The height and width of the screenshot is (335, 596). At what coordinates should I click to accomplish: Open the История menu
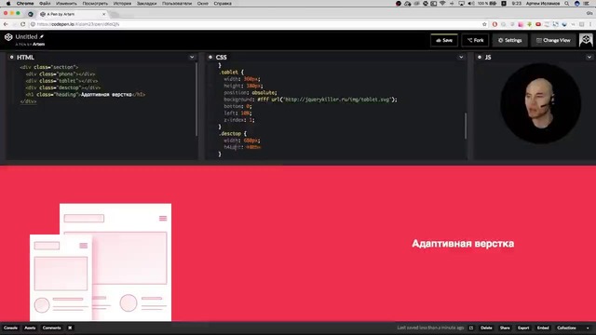[122, 4]
